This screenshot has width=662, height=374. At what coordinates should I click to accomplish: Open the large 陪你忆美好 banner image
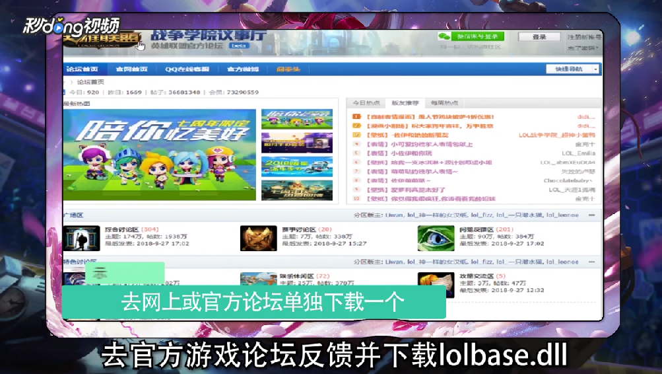pos(160,155)
